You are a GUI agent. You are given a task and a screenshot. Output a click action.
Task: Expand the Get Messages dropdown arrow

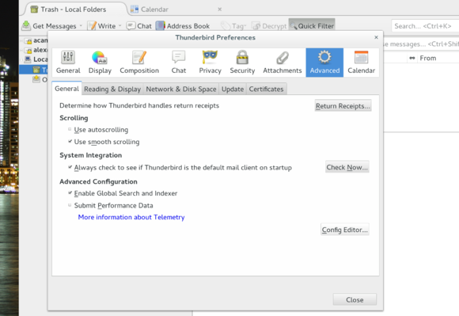pos(81,26)
